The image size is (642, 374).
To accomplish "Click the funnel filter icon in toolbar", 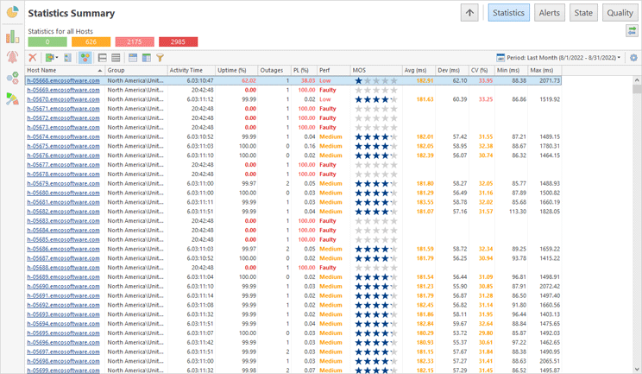I will coord(160,58).
